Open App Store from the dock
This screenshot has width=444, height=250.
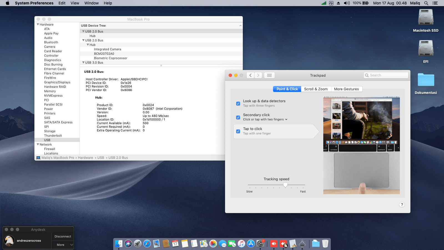[251, 244]
